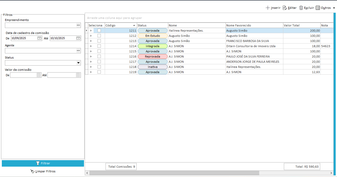
Task: Sort by the Valor Total column header
Action: pyautogui.click(x=302, y=25)
